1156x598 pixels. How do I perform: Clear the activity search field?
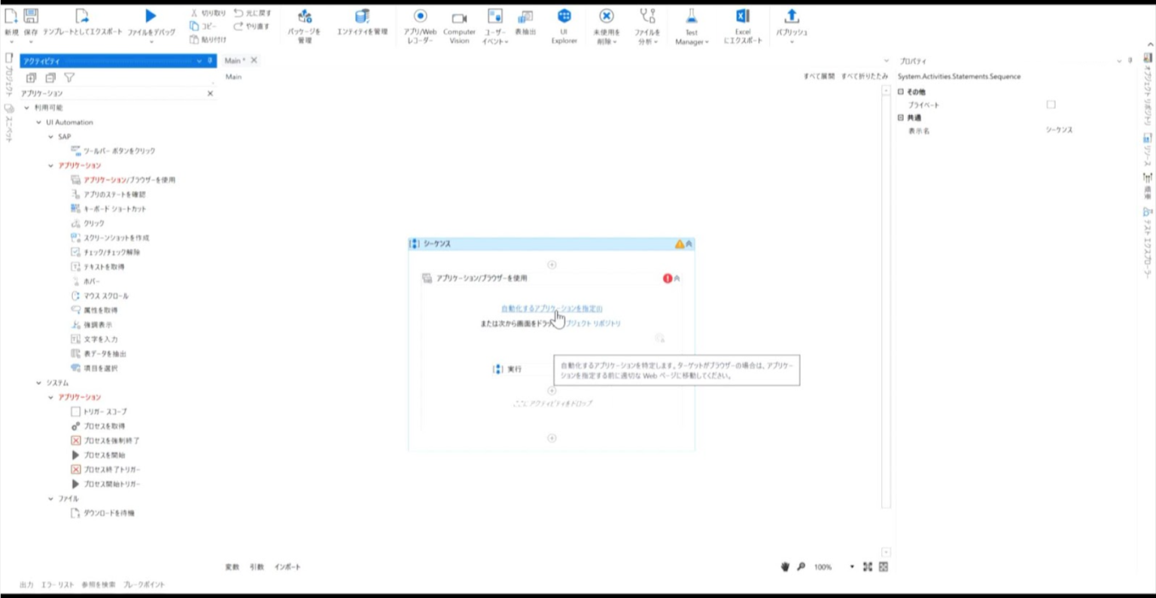tap(210, 93)
